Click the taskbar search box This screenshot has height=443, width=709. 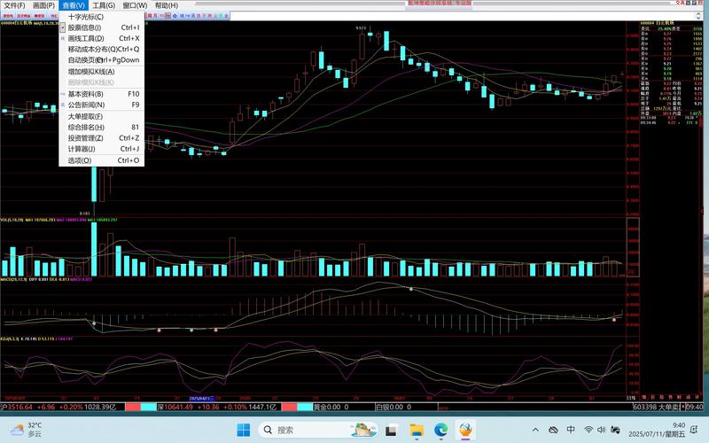point(300,430)
